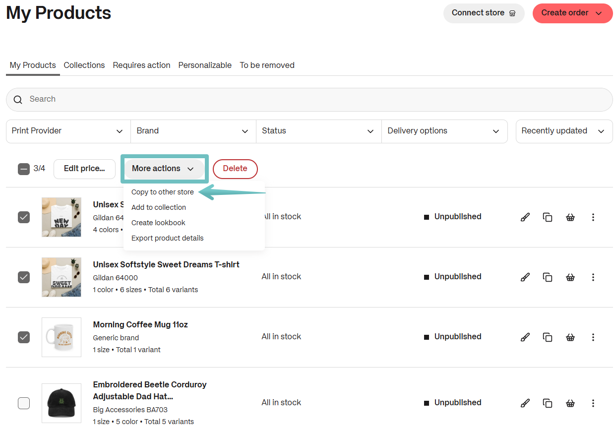Image resolution: width=616 pixels, height=433 pixels.
Task: Click 'Gildan 64000' text under Sweet Dreams T-shirt
Action: click(x=115, y=278)
